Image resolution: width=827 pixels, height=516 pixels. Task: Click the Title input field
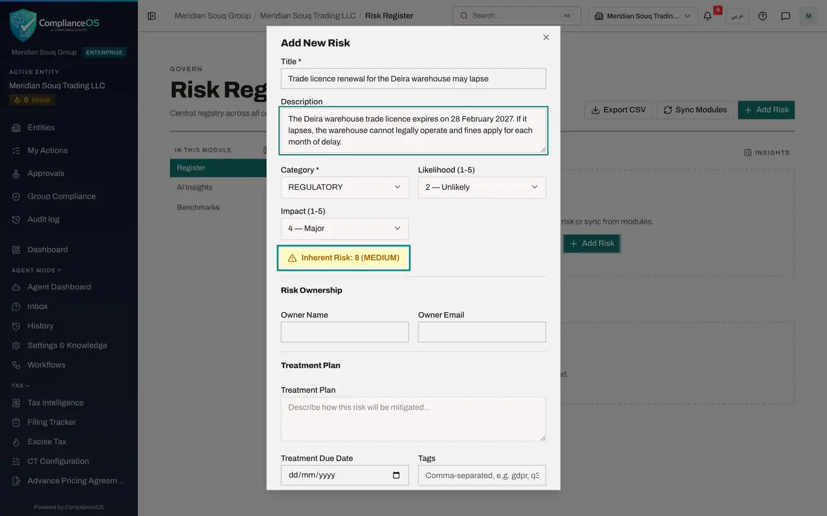tap(413, 79)
